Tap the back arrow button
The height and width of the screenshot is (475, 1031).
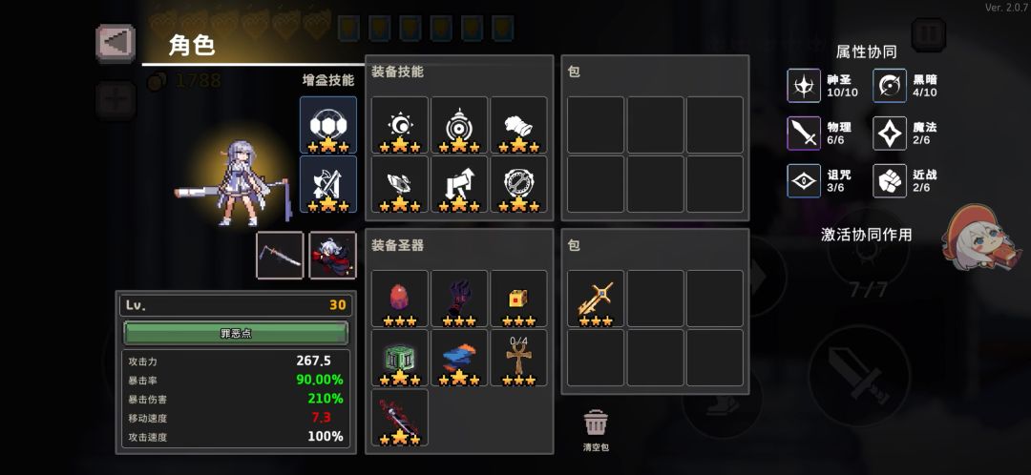pyautogui.click(x=116, y=43)
